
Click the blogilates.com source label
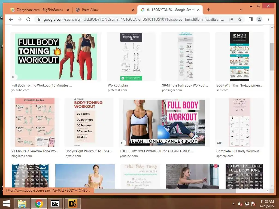22,156
